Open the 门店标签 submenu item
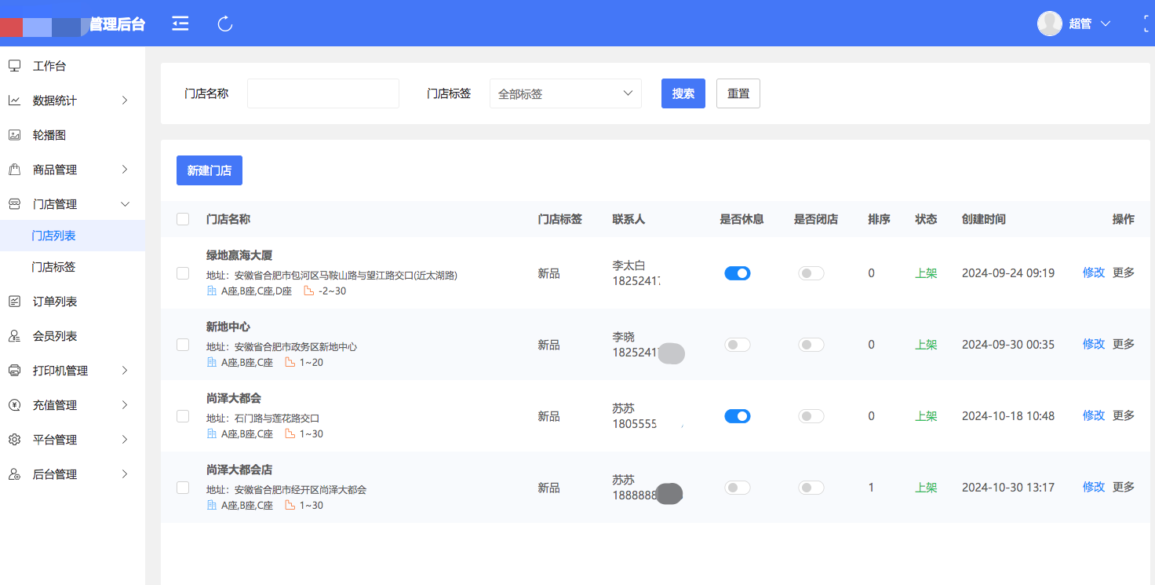Image resolution: width=1155 pixels, height=585 pixels. tap(53, 267)
